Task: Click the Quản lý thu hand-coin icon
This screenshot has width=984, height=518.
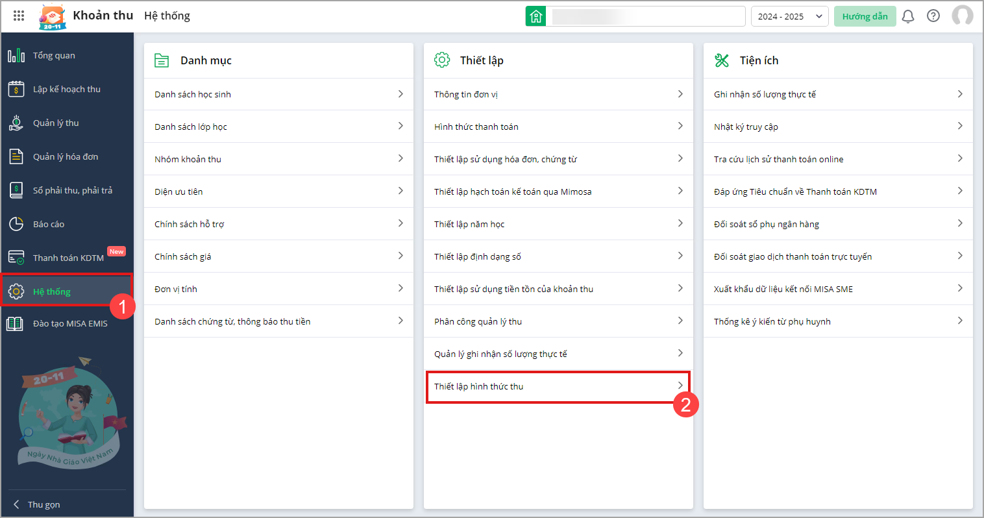Action: point(16,123)
